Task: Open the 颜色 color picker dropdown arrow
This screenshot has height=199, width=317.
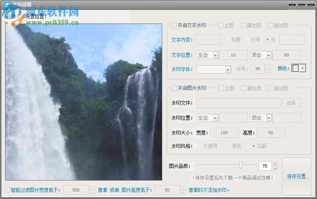Action: click(302, 68)
